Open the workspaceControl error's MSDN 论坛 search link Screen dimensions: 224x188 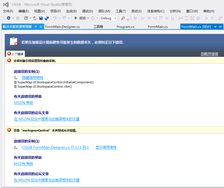[47, 180]
